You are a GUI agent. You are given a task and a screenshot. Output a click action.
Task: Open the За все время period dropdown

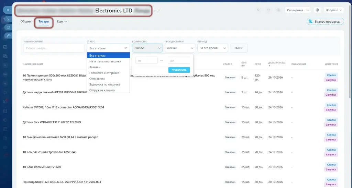pos(212,48)
